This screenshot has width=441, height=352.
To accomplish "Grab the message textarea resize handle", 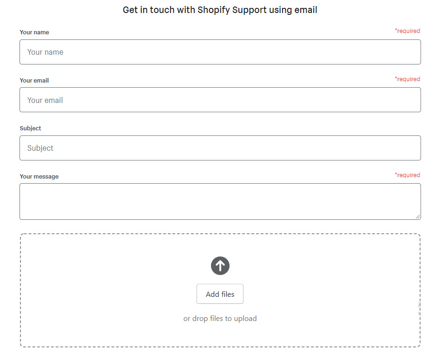I will pos(418,216).
